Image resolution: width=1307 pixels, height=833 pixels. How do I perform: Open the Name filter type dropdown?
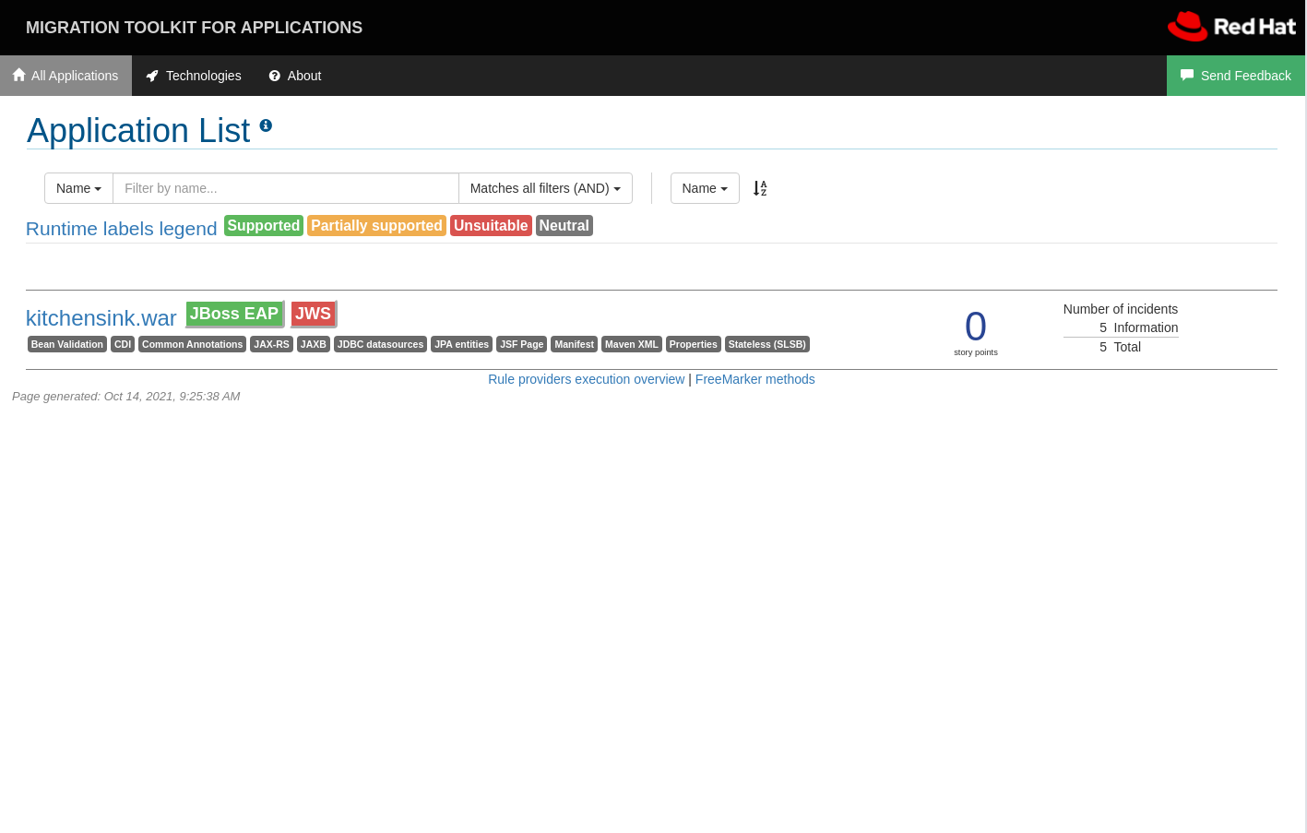[x=78, y=188]
